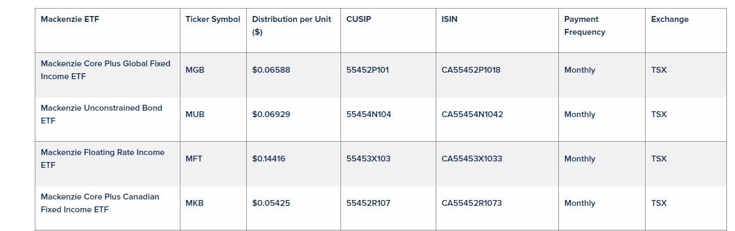Select Mackenzie Core Plus Canadian Fixed Income ETF
The width and height of the screenshot is (735, 231).
pyautogui.click(x=100, y=203)
